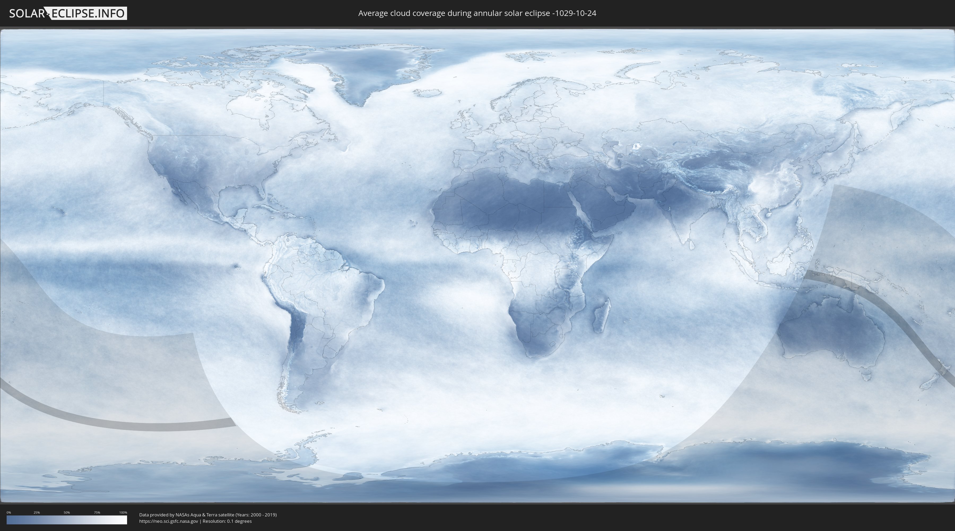
Task: Click the '75%' legend label
Action: [97, 512]
